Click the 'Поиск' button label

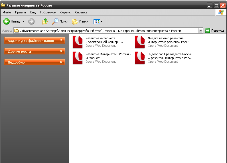(x=64, y=21)
